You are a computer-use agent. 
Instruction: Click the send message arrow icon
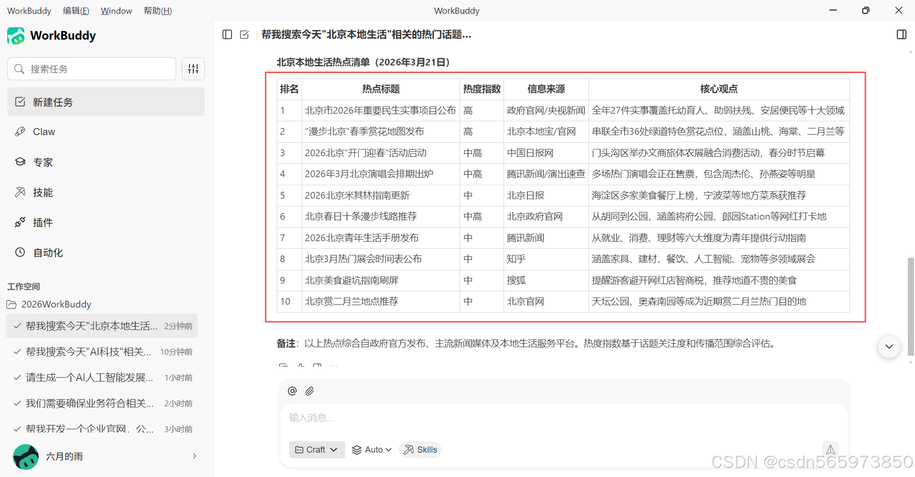(x=831, y=449)
